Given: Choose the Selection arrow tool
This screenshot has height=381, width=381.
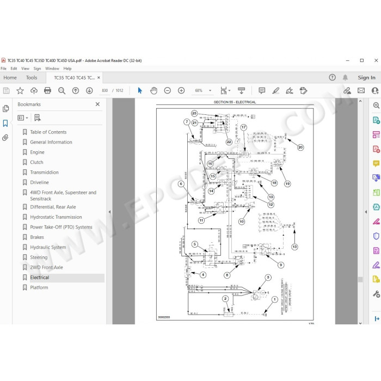Looking at the screenshot, I should coord(140,91).
